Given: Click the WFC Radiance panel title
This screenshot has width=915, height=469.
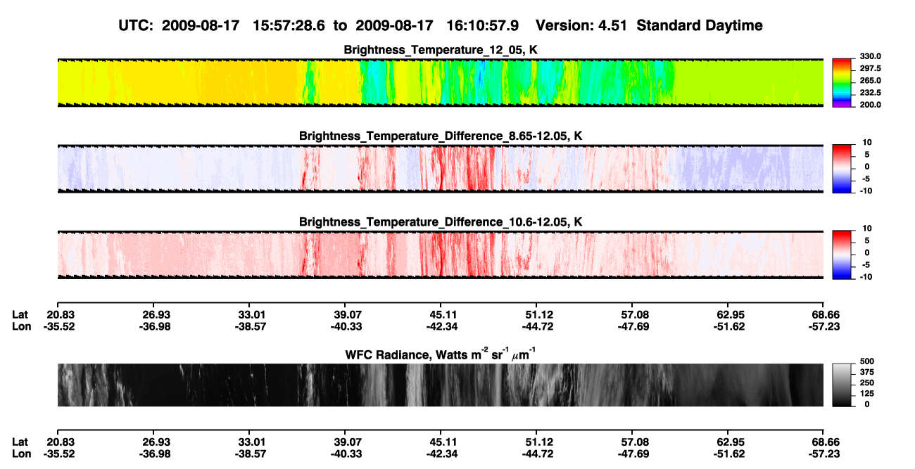Looking at the screenshot, I should 441,354.
